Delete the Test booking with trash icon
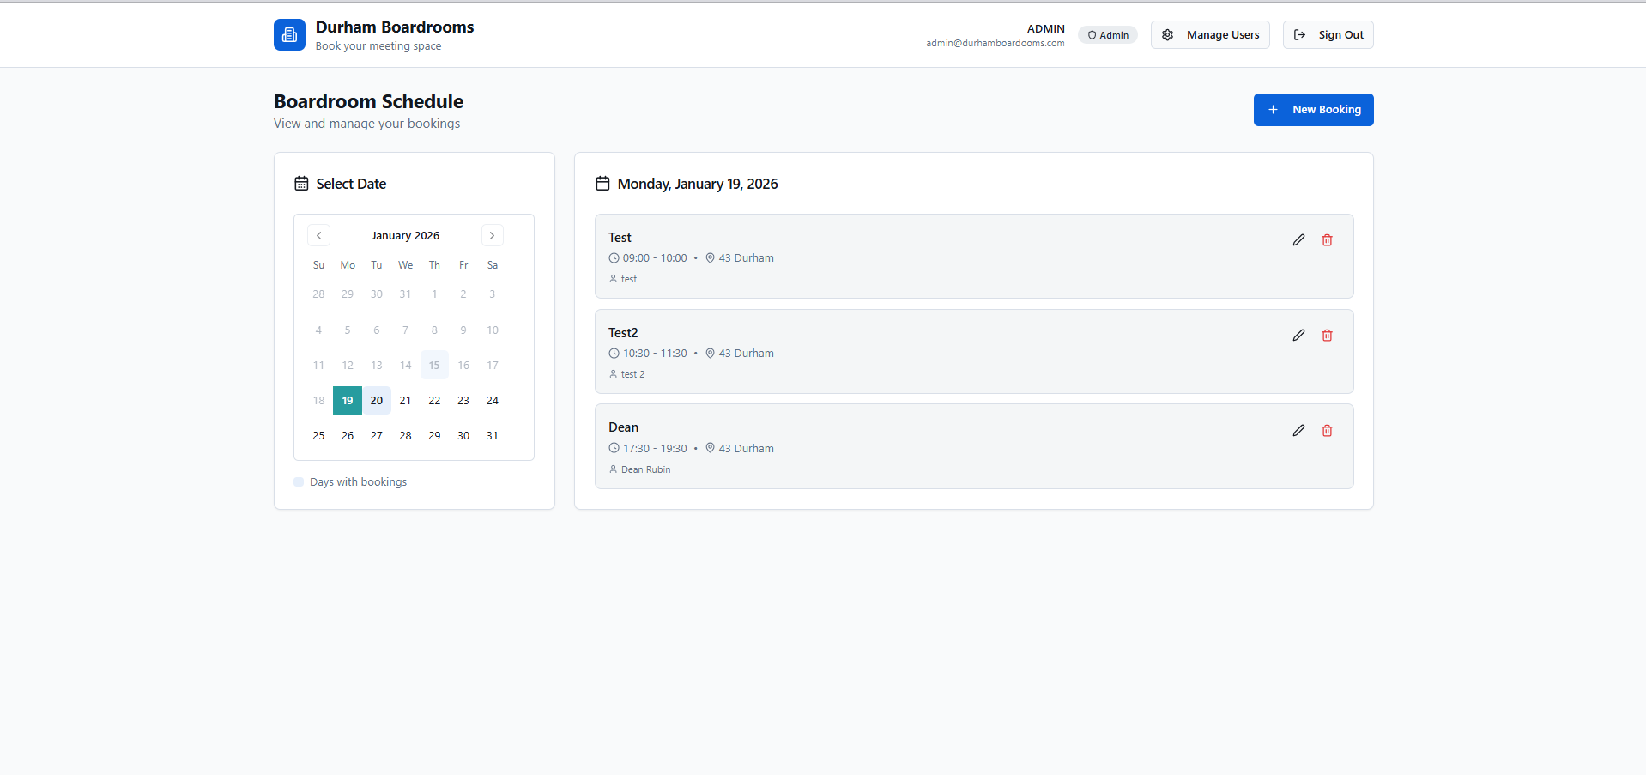1646x775 pixels. pos(1327,240)
